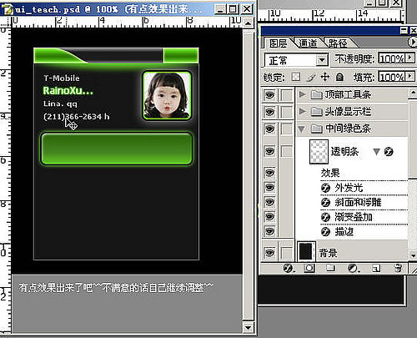This screenshot has width=417, height=338.
Task: Open the adjustment layer icon menu
Action: pos(354,268)
